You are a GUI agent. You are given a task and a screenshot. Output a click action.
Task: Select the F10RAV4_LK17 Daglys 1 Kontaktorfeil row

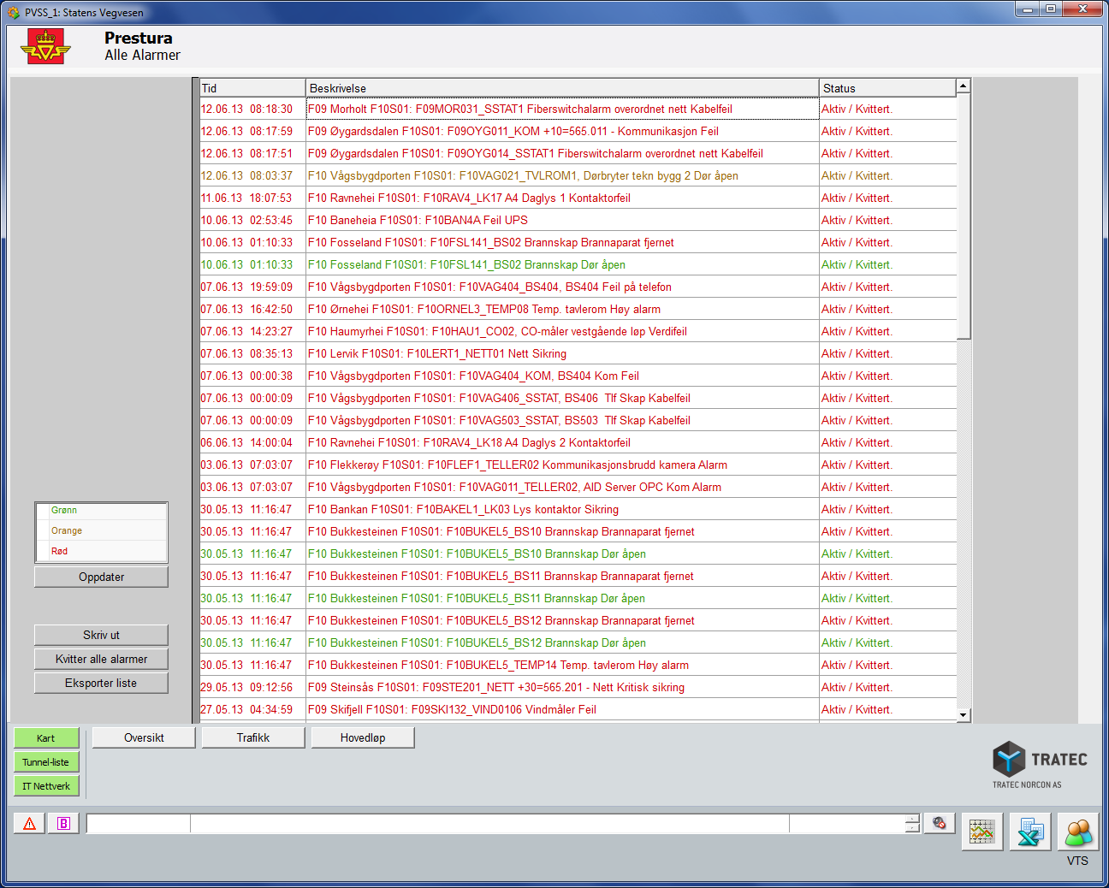click(578, 198)
